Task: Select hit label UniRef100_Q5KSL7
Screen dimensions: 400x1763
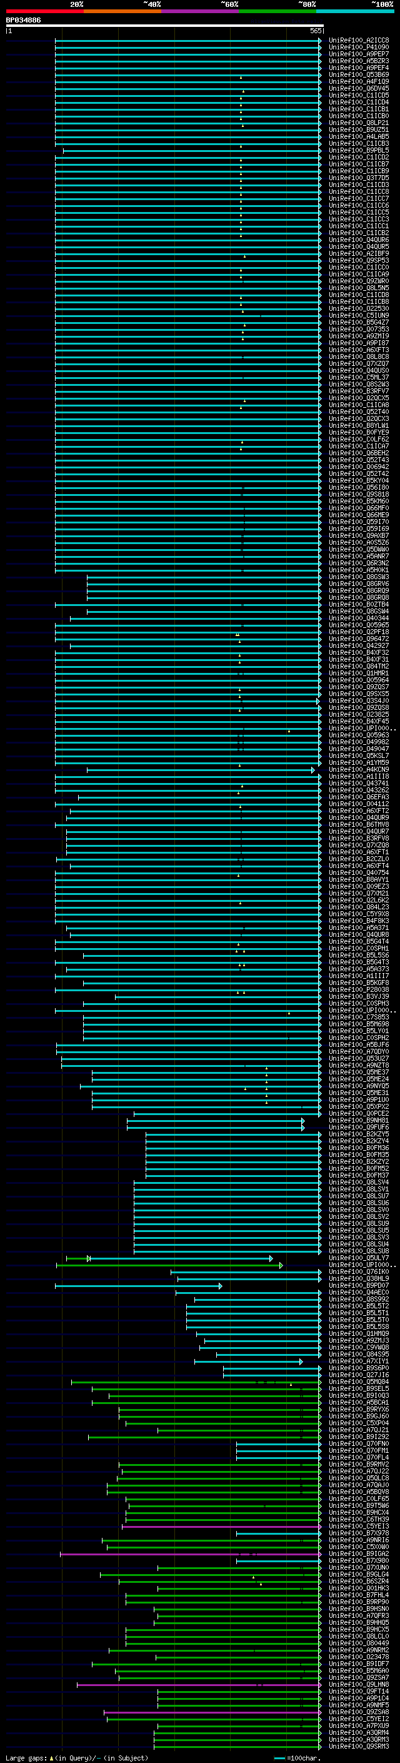Action: pyautogui.click(x=359, y=755)
